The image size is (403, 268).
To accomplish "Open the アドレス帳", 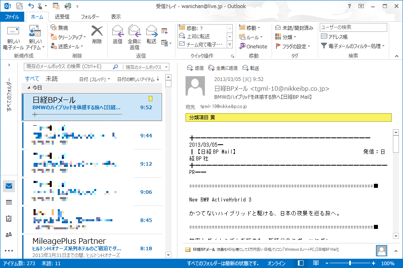I will click(334, 37).
